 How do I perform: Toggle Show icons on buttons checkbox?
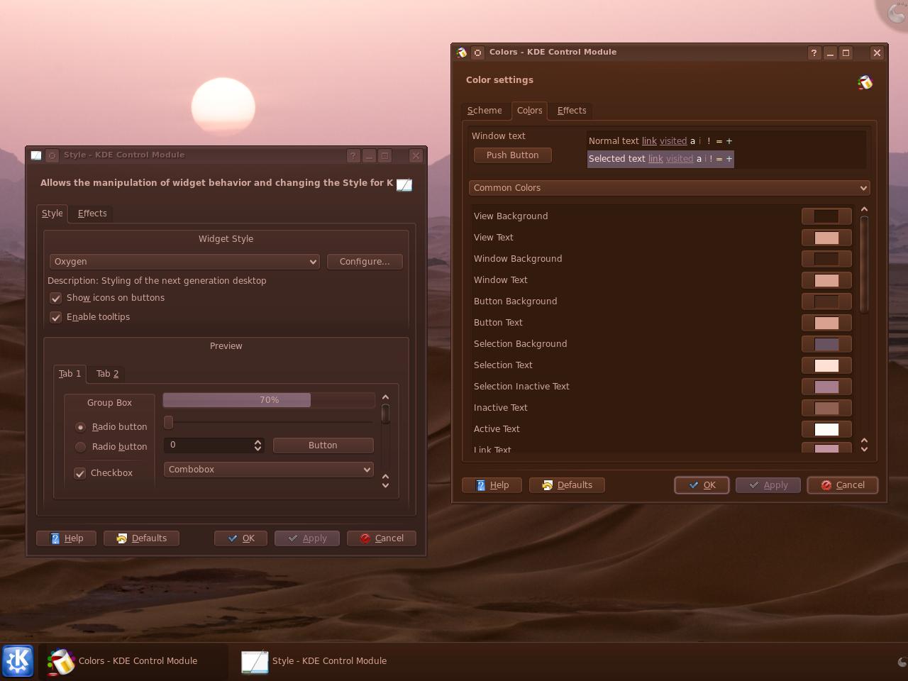point(55,298)
